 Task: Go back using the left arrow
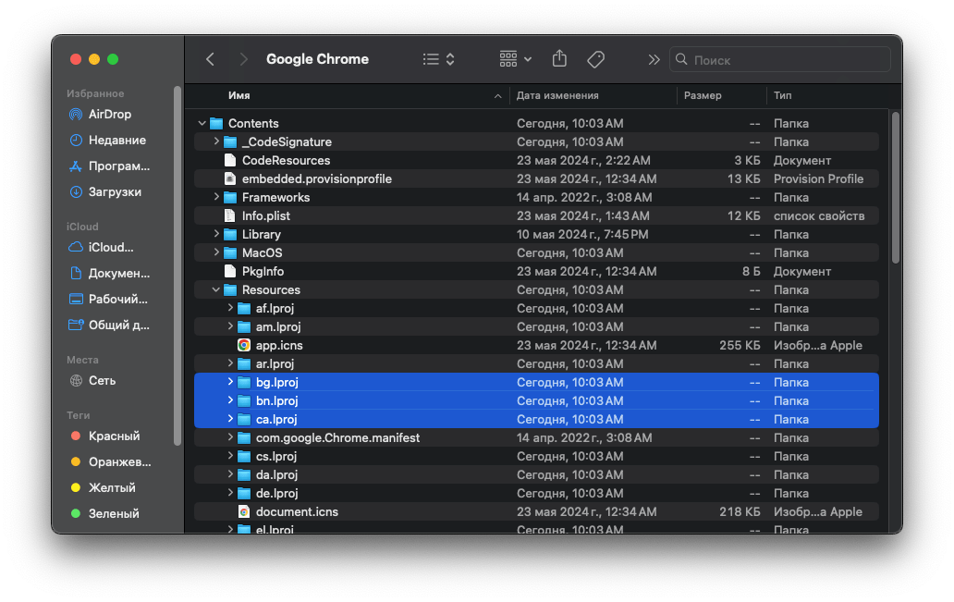tap(211, 59)
